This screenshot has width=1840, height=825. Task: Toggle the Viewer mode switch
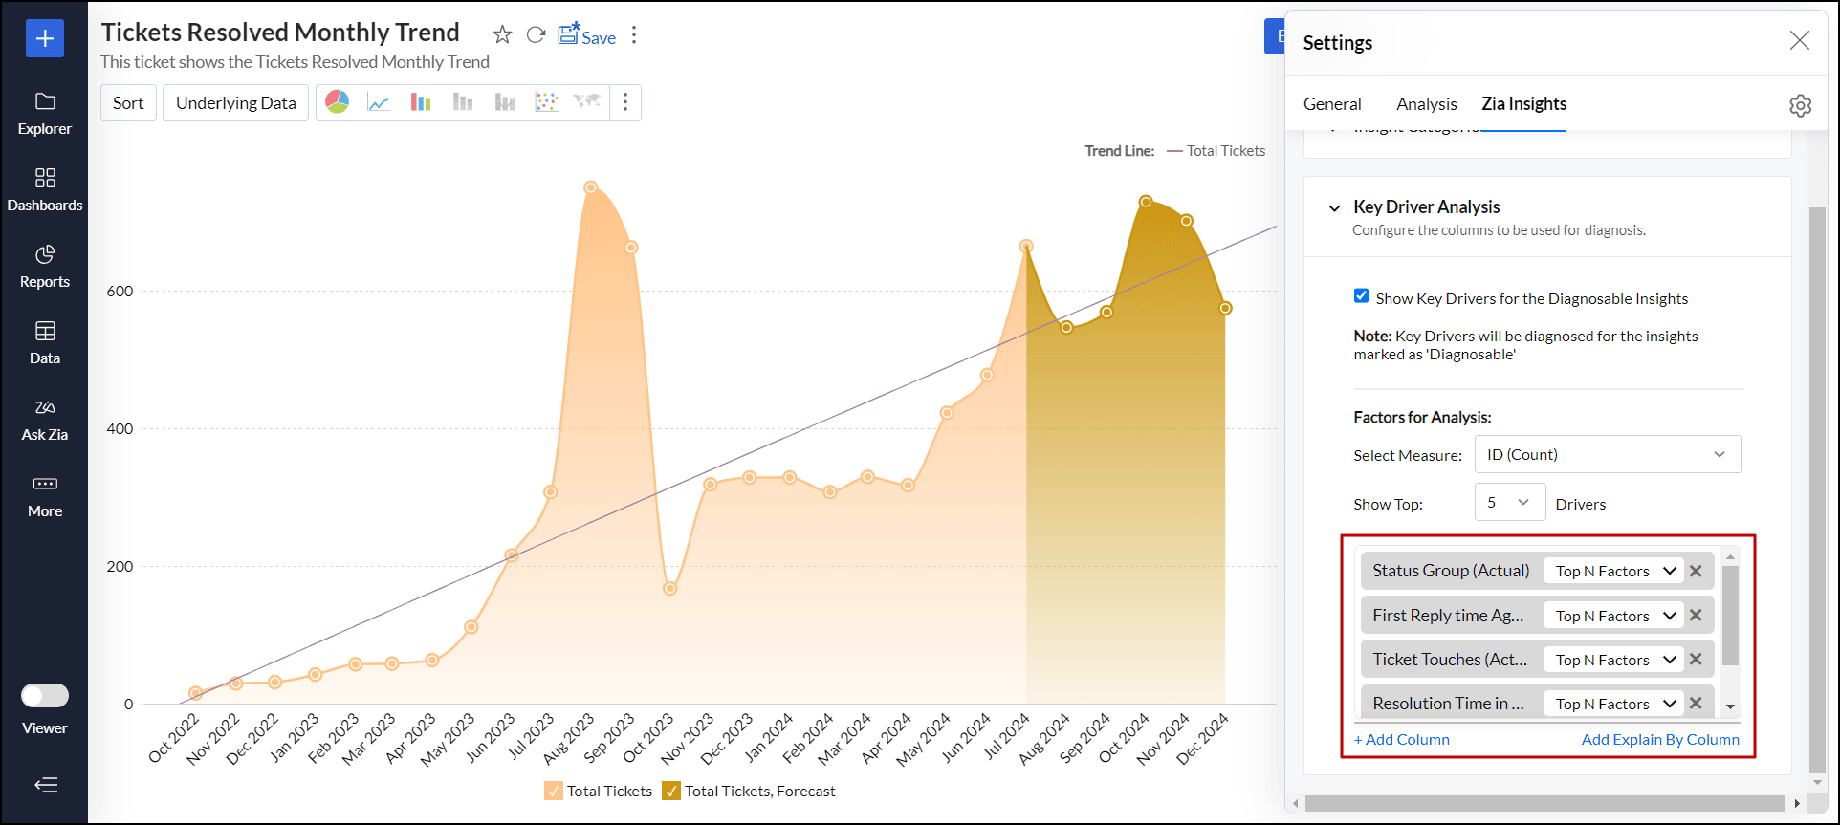(x=45, y=695)
